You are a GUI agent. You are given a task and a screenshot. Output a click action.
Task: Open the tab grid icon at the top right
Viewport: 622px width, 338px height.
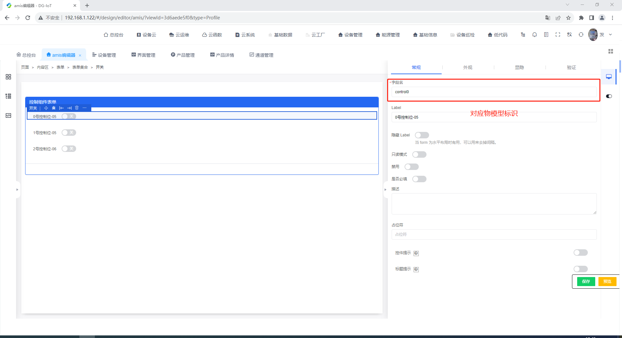pos(610,51)
